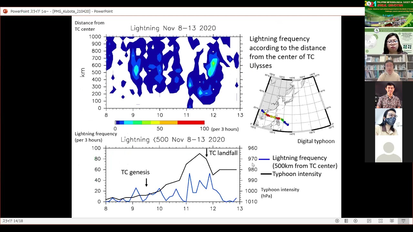
Task: Select the man before bookshelves video tile
Action: pos(389,68)
